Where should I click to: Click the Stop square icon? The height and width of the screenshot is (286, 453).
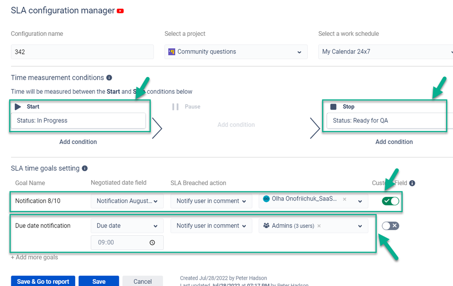click(x=333, y=107)
